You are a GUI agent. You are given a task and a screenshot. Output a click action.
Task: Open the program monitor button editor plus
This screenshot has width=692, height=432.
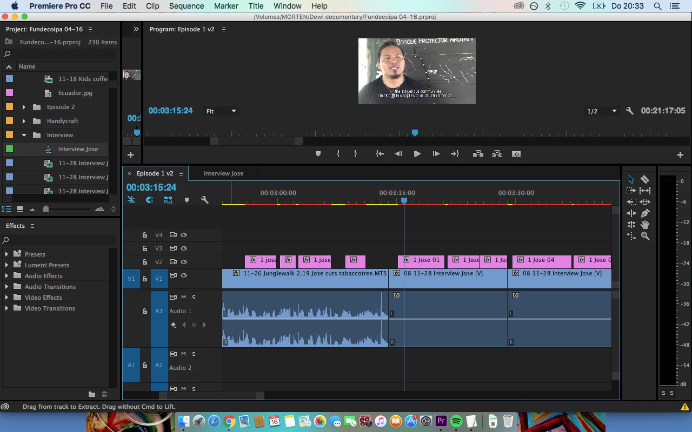[x=680, y=154]
